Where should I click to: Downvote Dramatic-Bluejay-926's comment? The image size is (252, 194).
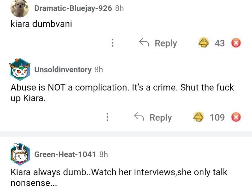pos(235,43)
